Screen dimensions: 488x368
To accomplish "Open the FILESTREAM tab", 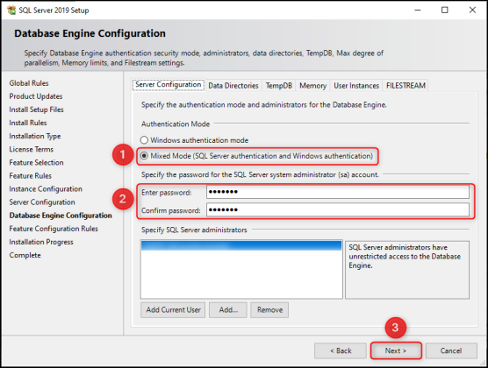I will 405,86.
